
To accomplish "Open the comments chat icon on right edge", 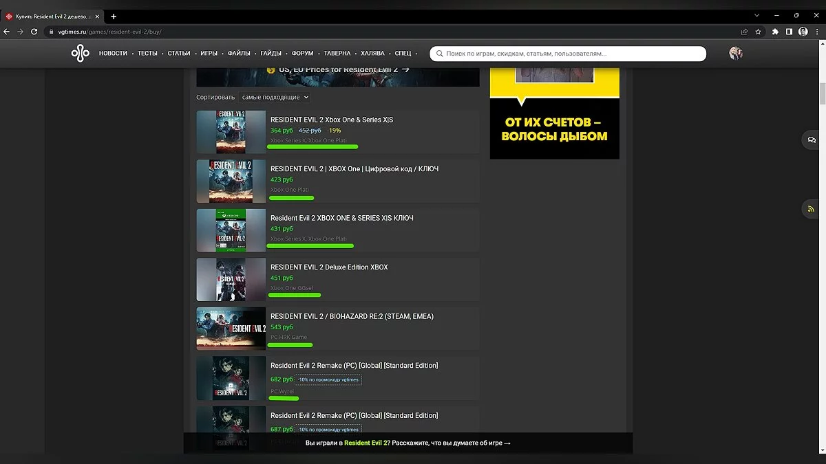I will [x=812, y=140].
